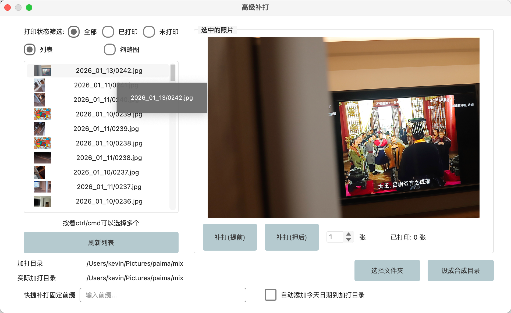Select the 未打印 filter radio button
This screenshot has height=313, width=511.
pos(149,32)
